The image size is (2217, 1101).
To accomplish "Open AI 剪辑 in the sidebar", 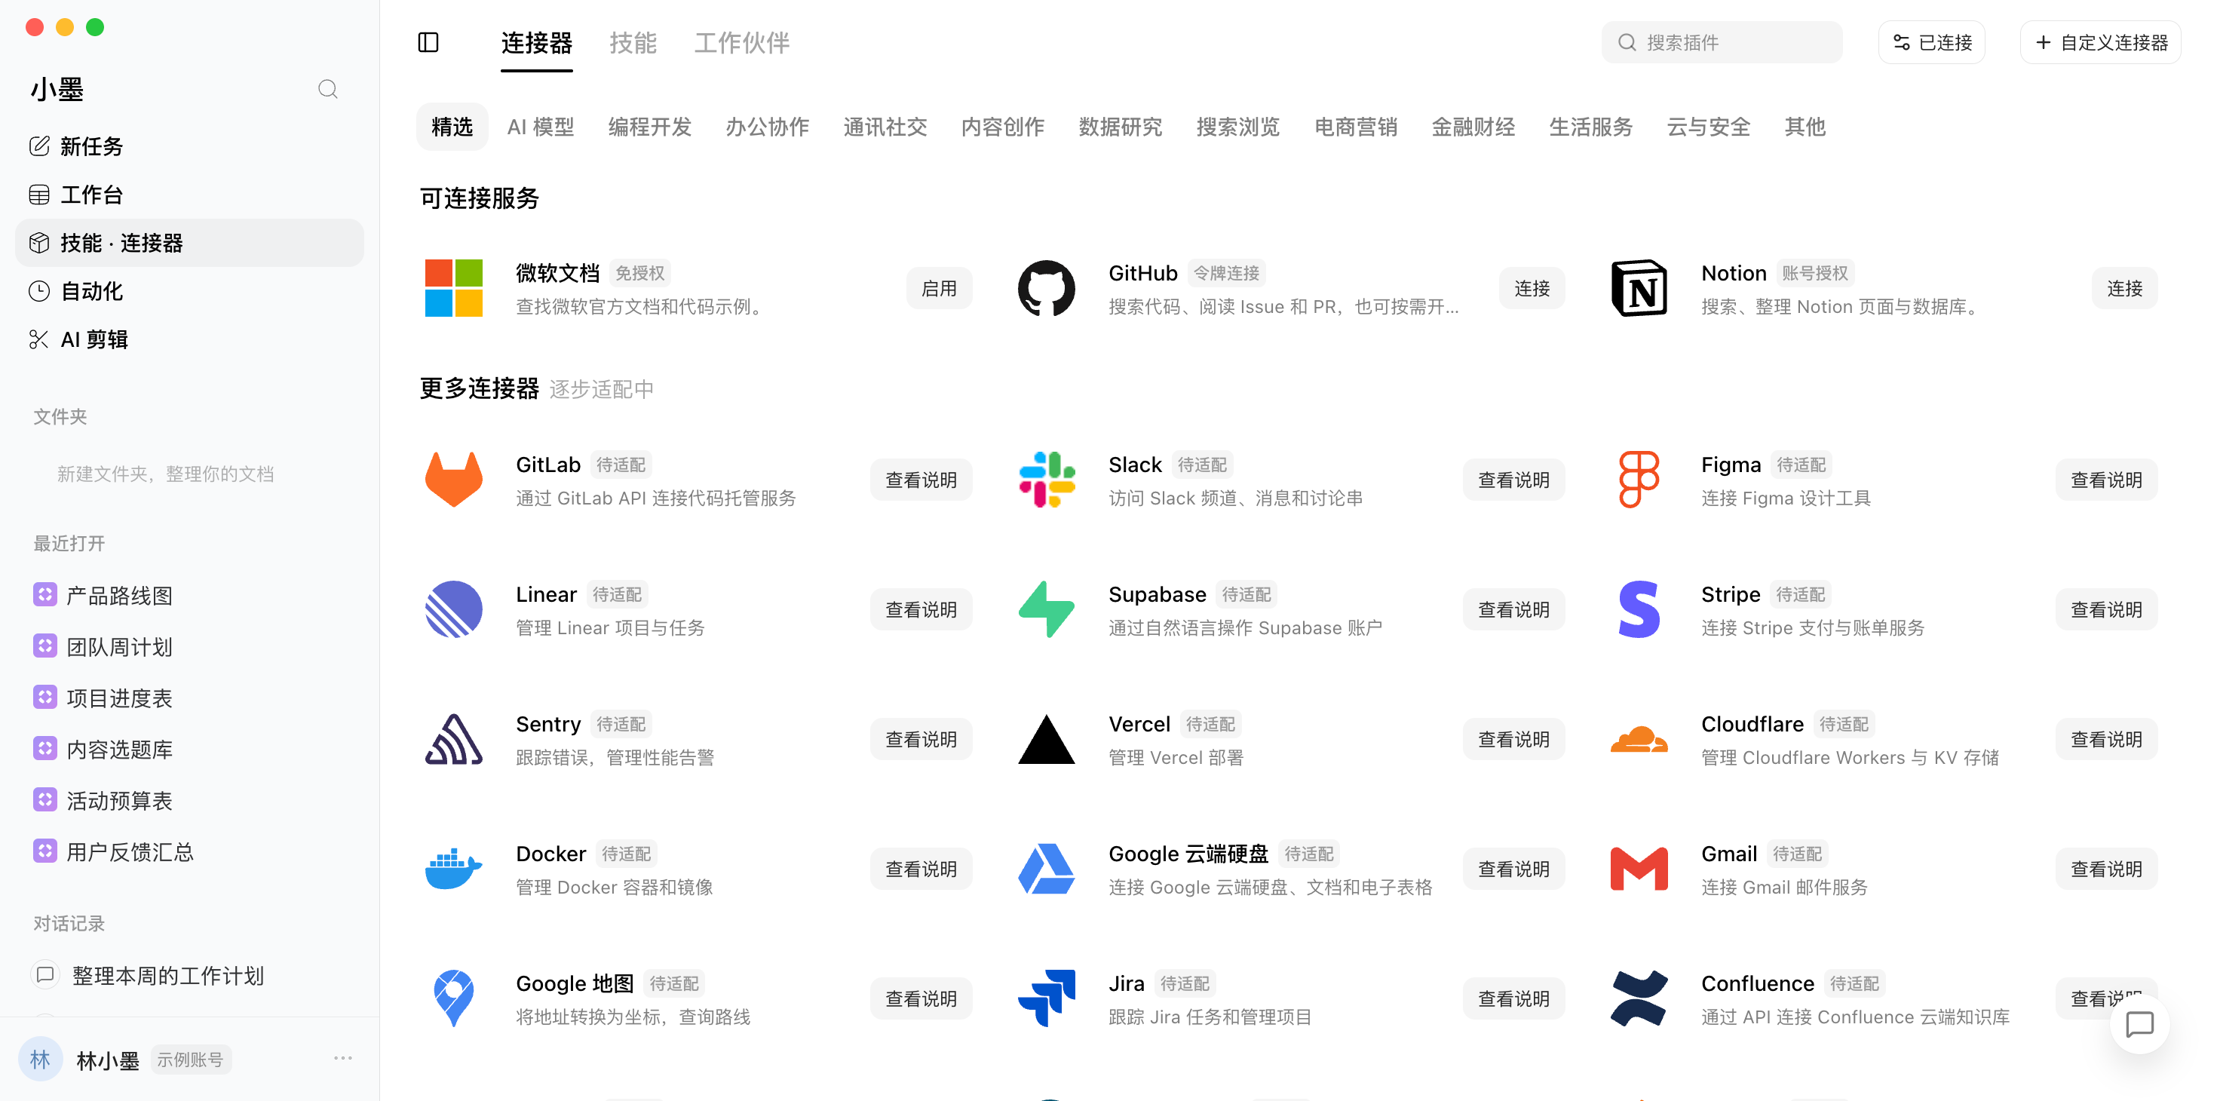I will coord(189,339).
